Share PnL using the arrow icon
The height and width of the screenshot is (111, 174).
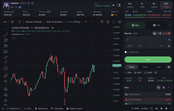point(113,5)
